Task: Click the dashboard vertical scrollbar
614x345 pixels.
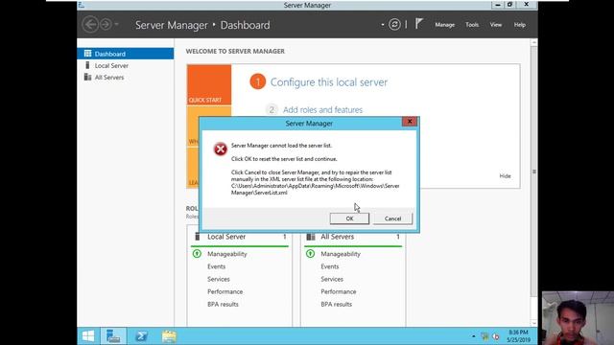Action: pyautogui.click(x=533, y=172)
